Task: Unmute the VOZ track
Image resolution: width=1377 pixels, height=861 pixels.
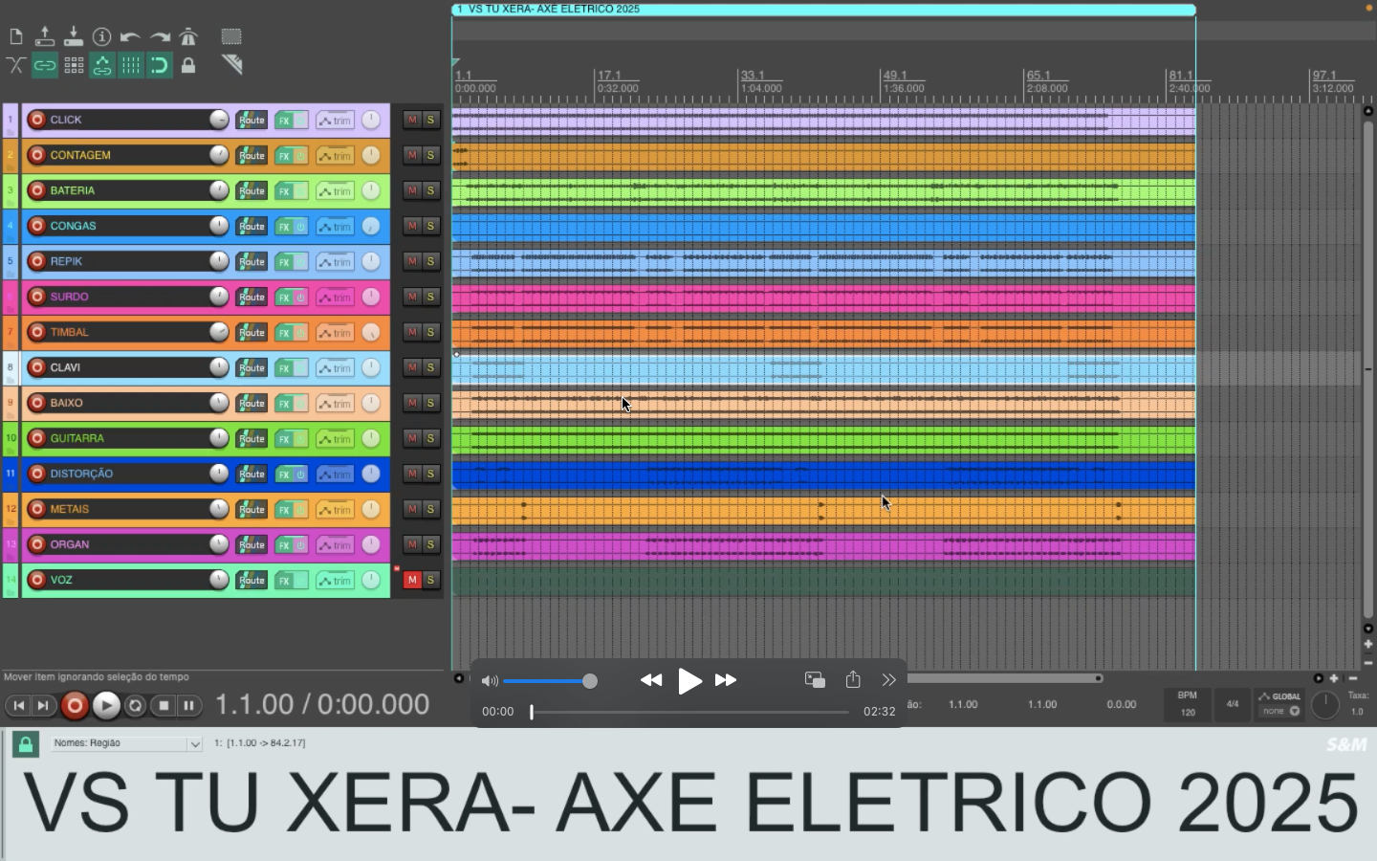Action: 413,580
